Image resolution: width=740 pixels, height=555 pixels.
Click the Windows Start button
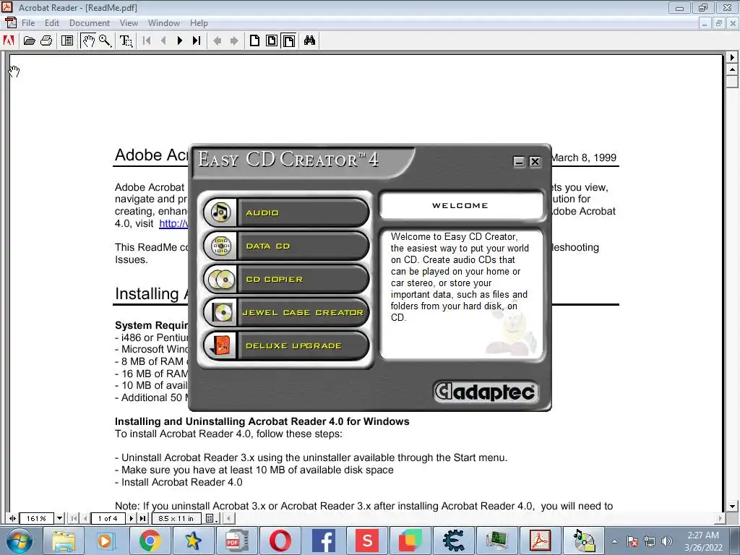pos(20,541)
